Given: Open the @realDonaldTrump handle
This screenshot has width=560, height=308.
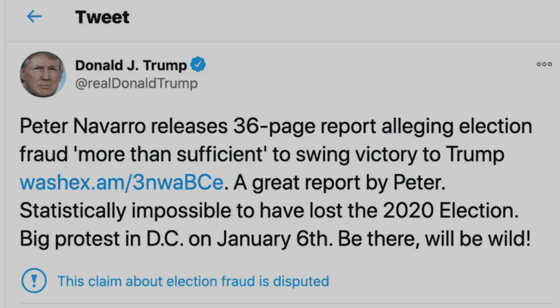Looking at the screenshot, I should [x=136, y=83].
